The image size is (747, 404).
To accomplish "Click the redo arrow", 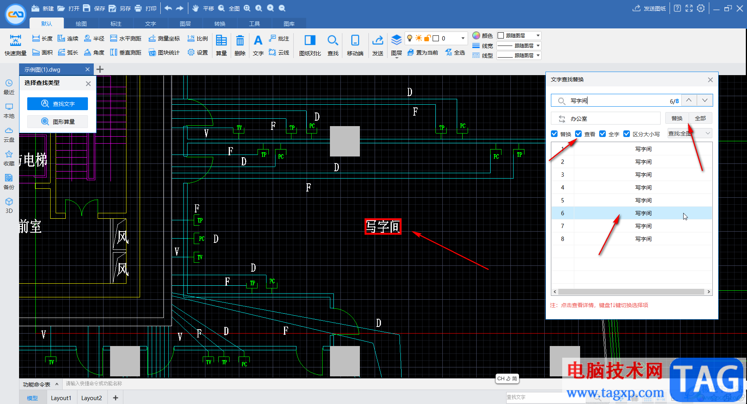I will (x=180, y=8).
